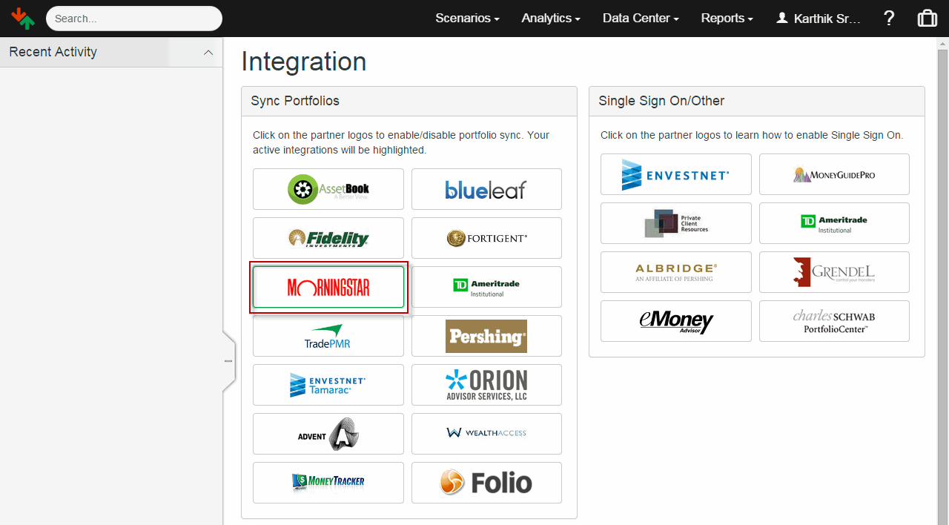The height and width of the screenshot is (525, 949).
Task: Click the Fidelity Investments logo
Action: (x=328, y=238)
